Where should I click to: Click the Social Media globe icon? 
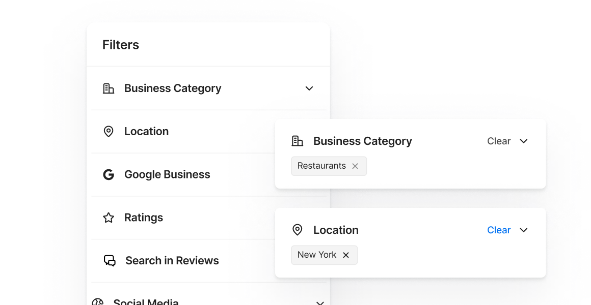(98, 302)
